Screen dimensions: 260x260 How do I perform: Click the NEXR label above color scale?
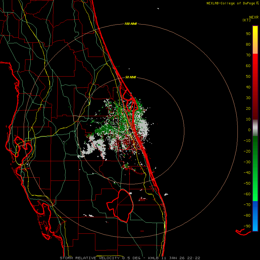coord(254,17)
